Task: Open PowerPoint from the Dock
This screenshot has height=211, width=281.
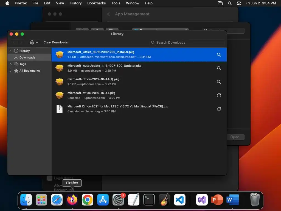Action: 217,200
